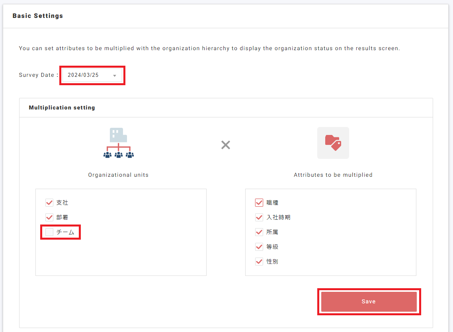Click the Basic Settings heading
Viewport: 453px width, 332px height.
pyautogui.click(x=38, y=16)
